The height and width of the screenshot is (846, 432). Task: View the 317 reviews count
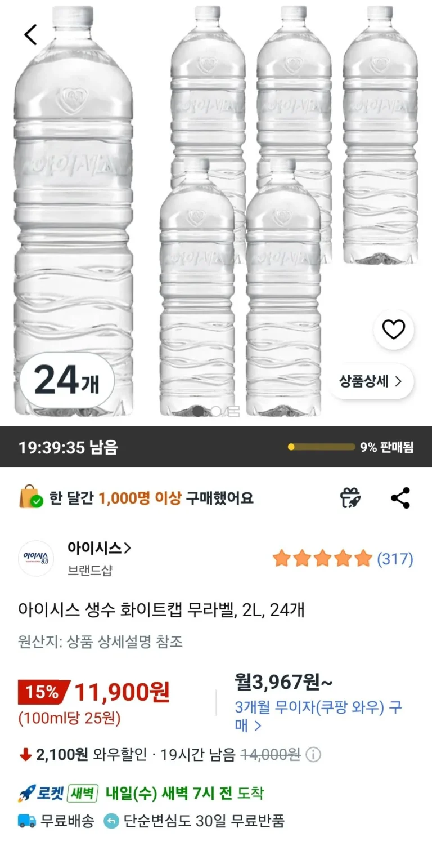395,559
